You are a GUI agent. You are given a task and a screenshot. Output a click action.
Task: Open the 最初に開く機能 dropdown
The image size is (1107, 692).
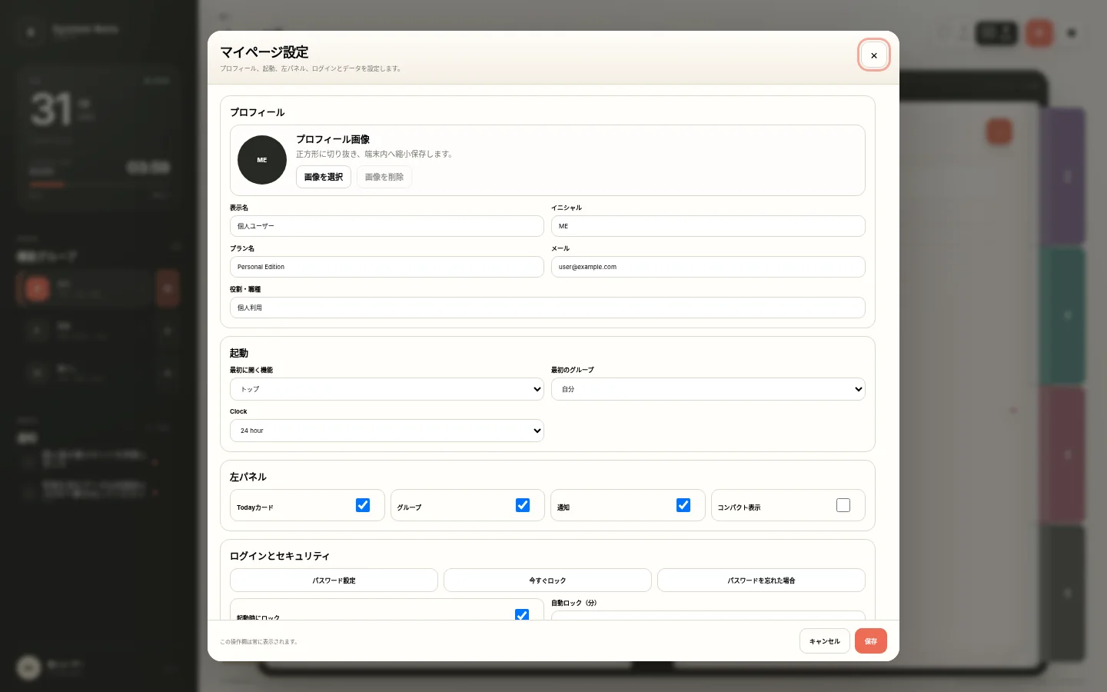click(387, 389)
